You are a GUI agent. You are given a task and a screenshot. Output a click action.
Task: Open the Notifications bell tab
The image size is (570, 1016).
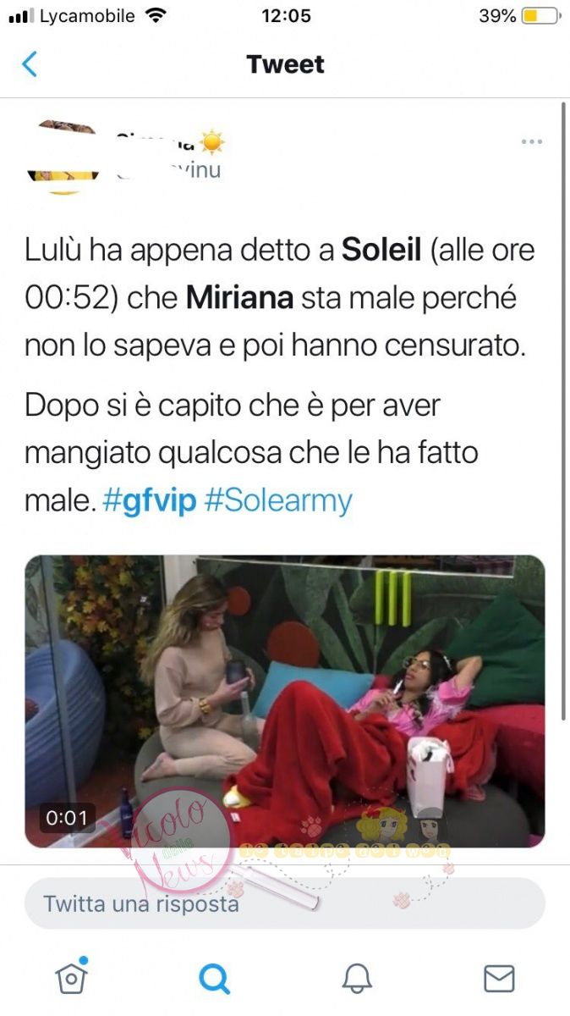click(357, 978)
